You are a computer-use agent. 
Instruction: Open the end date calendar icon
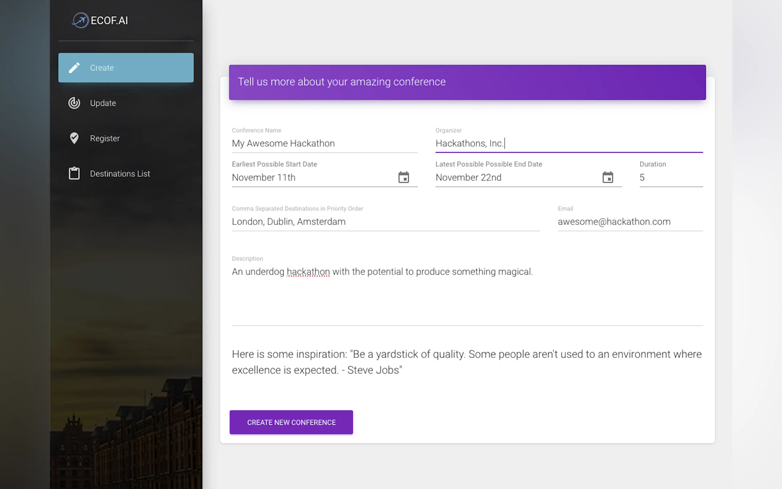pos(607,177)
